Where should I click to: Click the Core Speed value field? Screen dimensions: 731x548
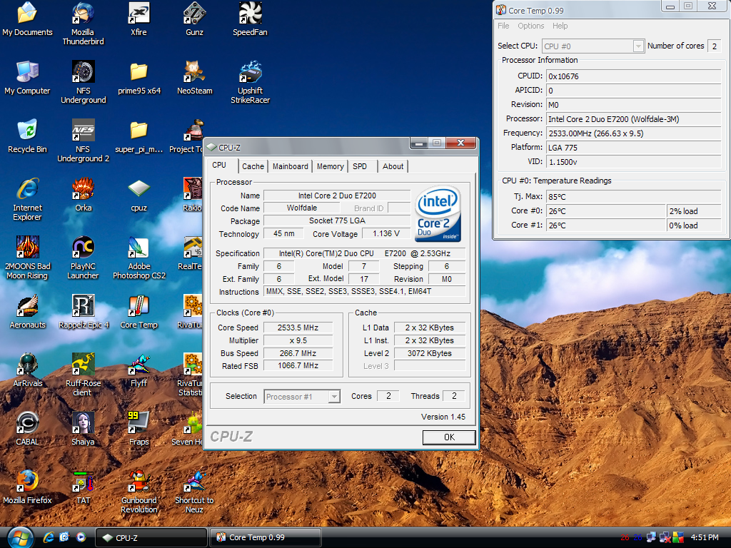[x=298, y=328]
